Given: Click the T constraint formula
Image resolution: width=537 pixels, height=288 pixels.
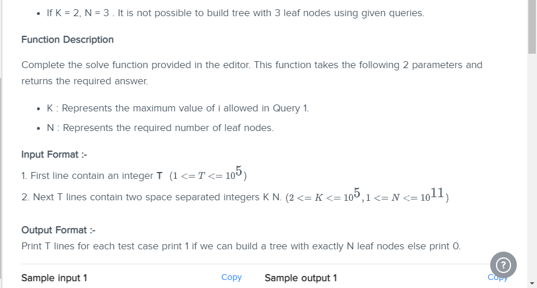Looking at the screenshot, I should pyautogui.click(x=208, y=174).
